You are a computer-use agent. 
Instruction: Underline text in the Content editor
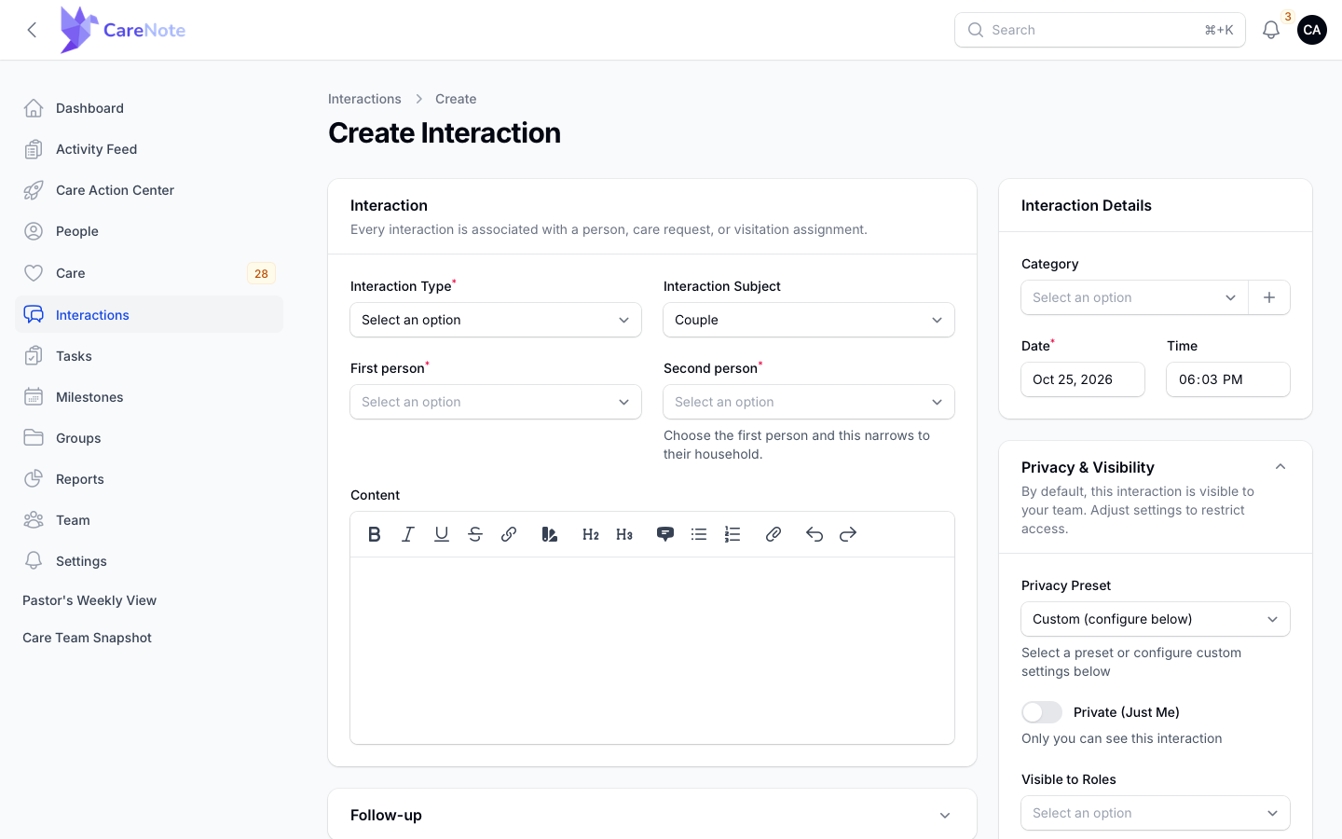pos(442,534)
